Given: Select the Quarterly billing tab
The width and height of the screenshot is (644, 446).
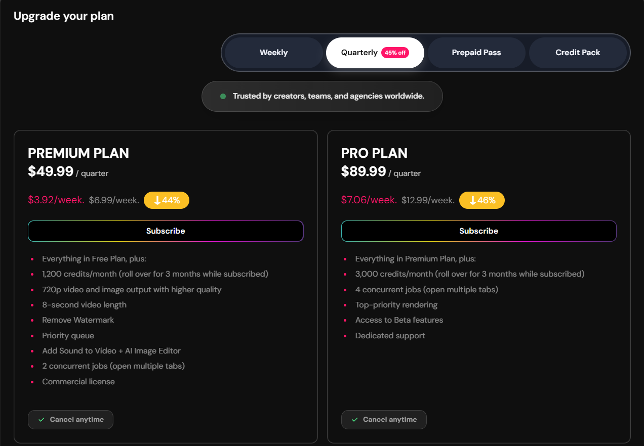Looking at the screenshot, I should [x=359, y=53].
